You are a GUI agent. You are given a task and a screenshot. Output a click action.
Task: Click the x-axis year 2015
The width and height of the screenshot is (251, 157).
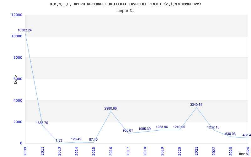pos(93,151)
